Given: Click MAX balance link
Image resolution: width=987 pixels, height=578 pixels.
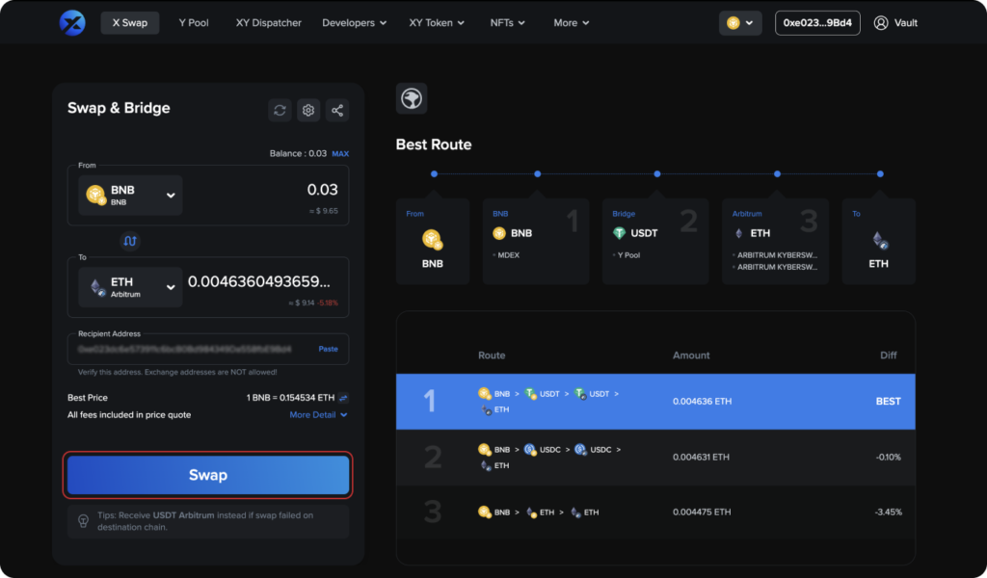Looking at the screenshot, I should [x=340, y=153].
